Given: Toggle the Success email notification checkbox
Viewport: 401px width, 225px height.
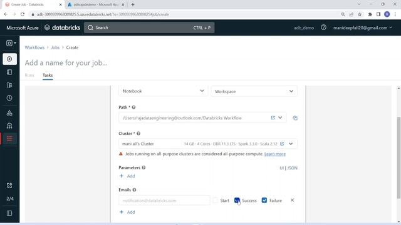Looking at the screenshot, I should [x=237, y=200].
